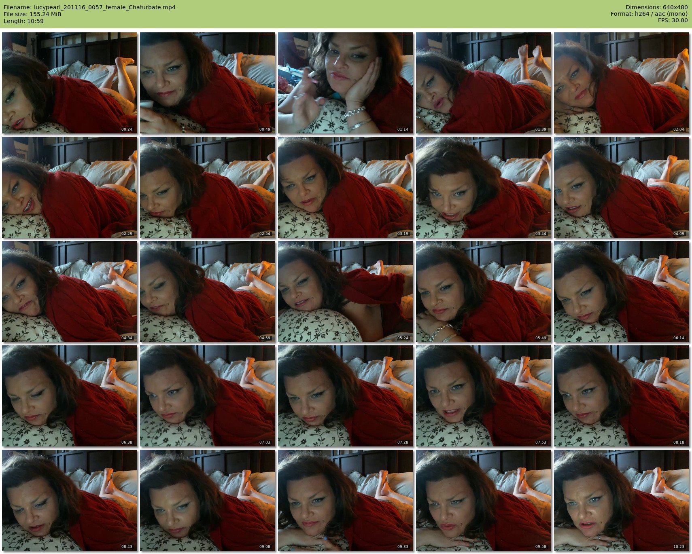The image size is (692, 554).
Task: Click the thumbnail marked 04:34
Action: 69,292
